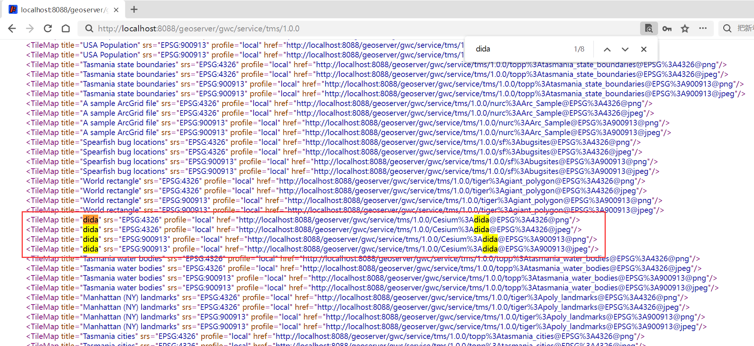The width and height of the screenshot is (754, 346).
Task: Click Spearfish bug locations EPSG:900913 jpeg line
Action: click(x=343, y=171)
